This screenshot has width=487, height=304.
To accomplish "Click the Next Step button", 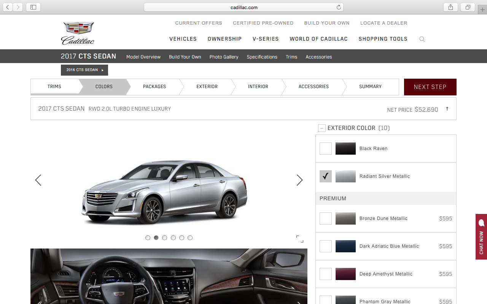I will (430, 87).
